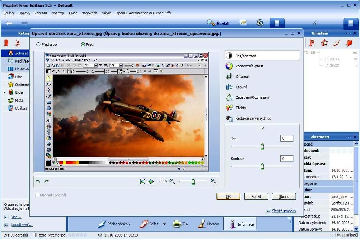This screenshot has width=360, height=239.
Task: Open the Úrovně levels tool
Action: (241, 87)
